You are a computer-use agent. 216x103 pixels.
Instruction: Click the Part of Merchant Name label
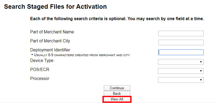[x=52, y=32]
